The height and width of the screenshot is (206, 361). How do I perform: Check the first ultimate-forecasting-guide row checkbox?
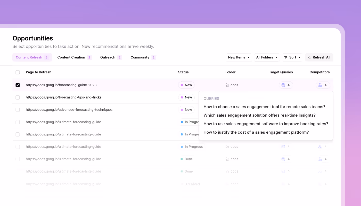(18, 122)
